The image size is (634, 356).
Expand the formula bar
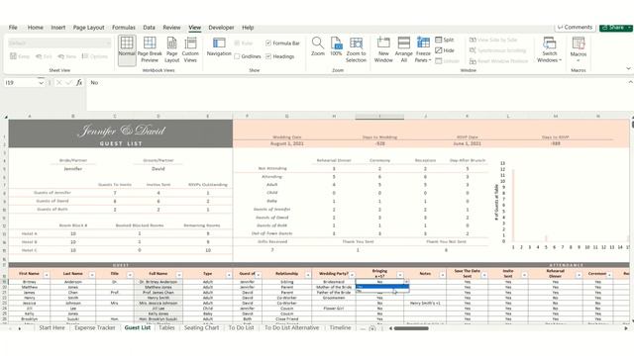pos(630,82)
